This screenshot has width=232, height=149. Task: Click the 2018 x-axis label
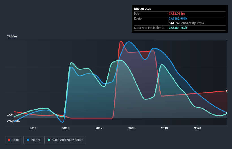(132, 128)
